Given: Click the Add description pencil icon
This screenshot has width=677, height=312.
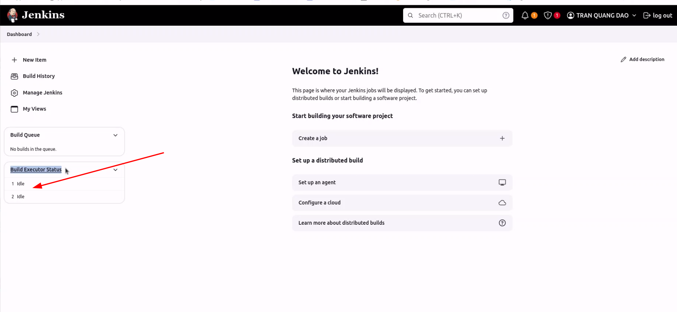Looking at the screenshot, I should point(623,60).
